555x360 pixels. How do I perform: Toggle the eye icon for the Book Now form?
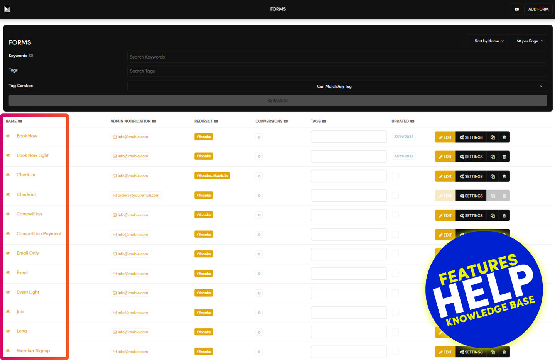[8, 136]
